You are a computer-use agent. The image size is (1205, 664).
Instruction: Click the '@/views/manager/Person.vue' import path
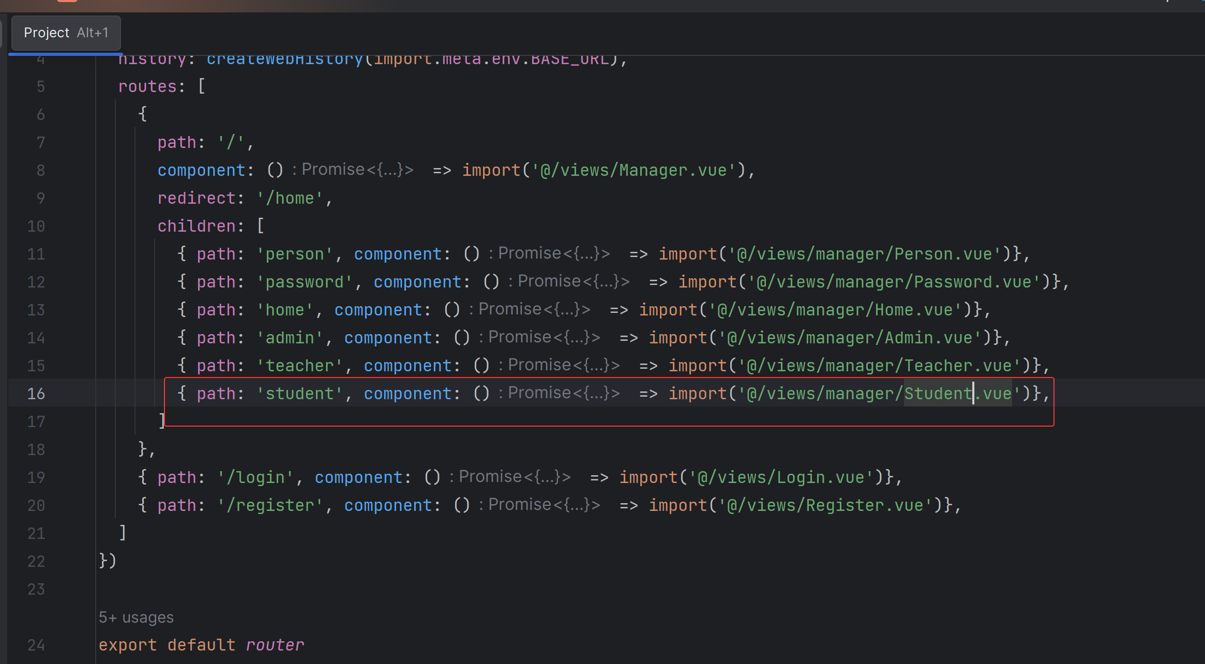tap(865, 254)
